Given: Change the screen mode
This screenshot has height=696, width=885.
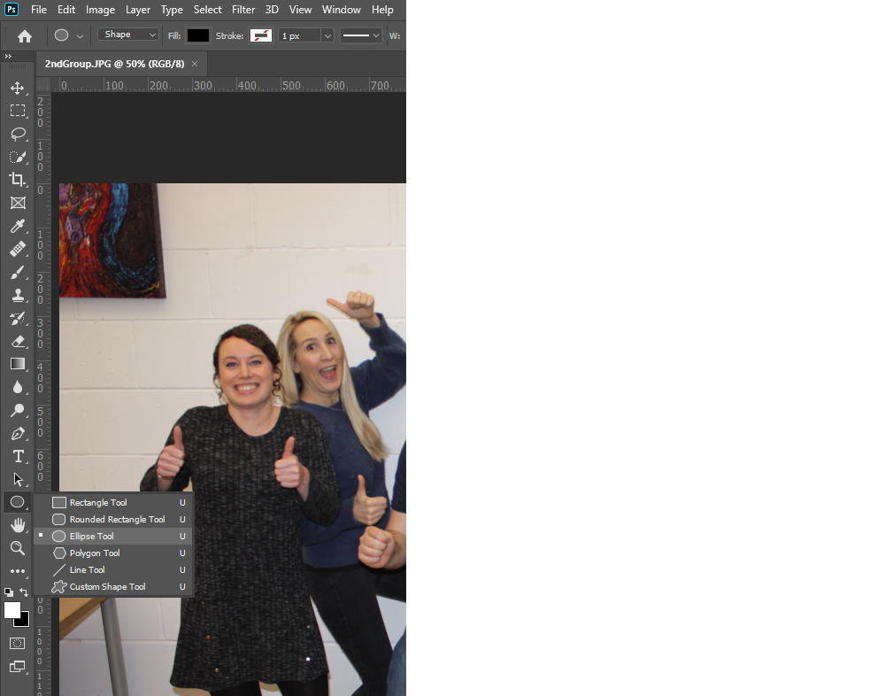Looking at the screenshot, I should 18,667.
